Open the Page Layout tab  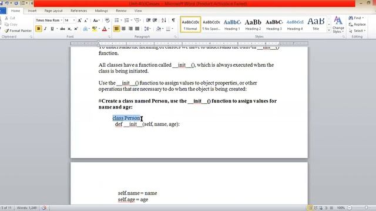(x=53, y=11)
